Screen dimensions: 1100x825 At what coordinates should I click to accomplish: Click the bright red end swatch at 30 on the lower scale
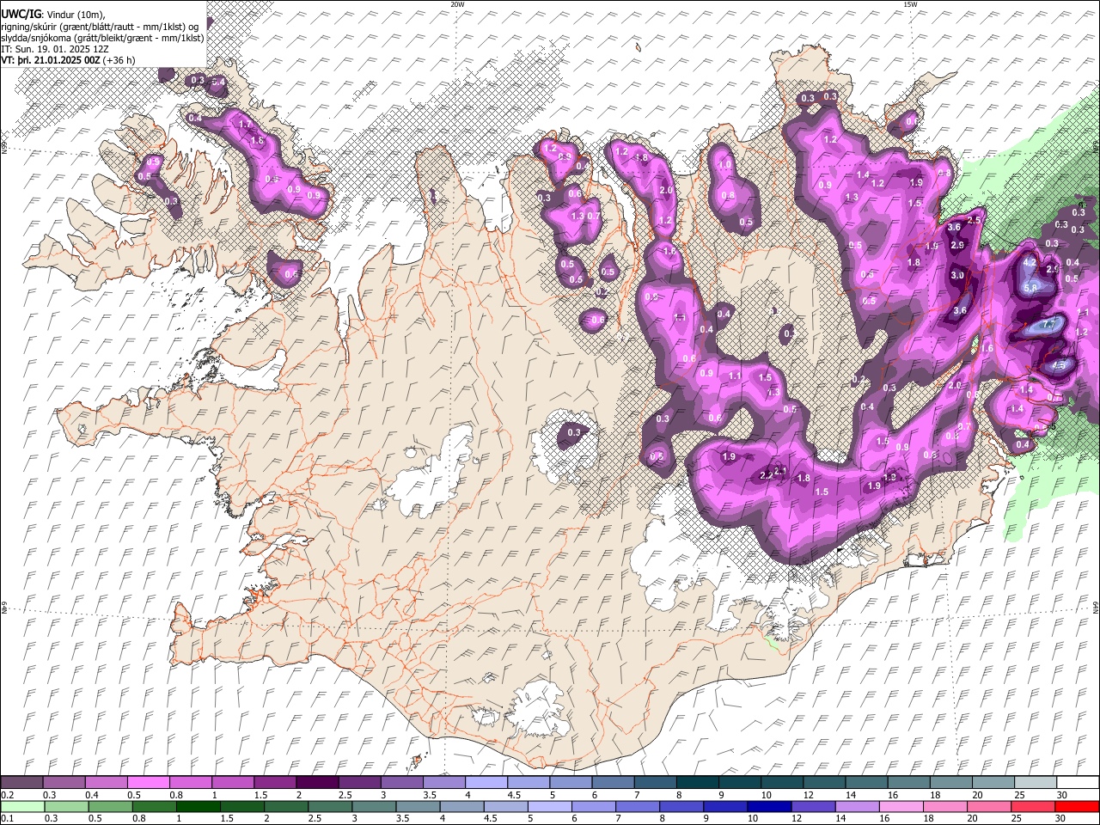[x=1076, y=806]
